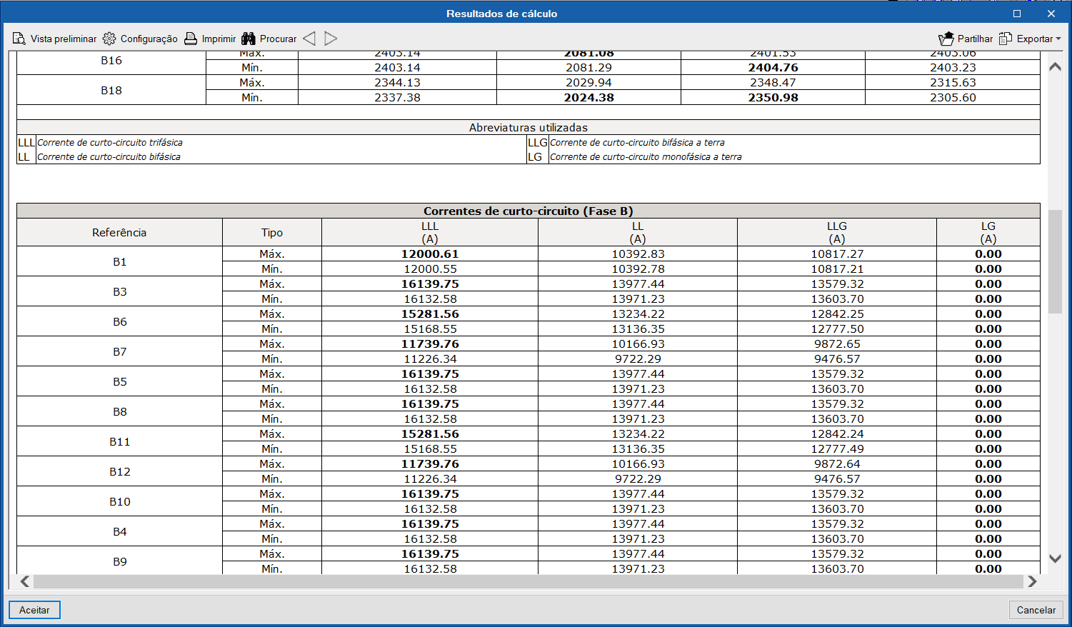Click the vertical scrollbar thumb
Image resolution: width=1072 pixels, height=627 pixels.
[1055, 261]
